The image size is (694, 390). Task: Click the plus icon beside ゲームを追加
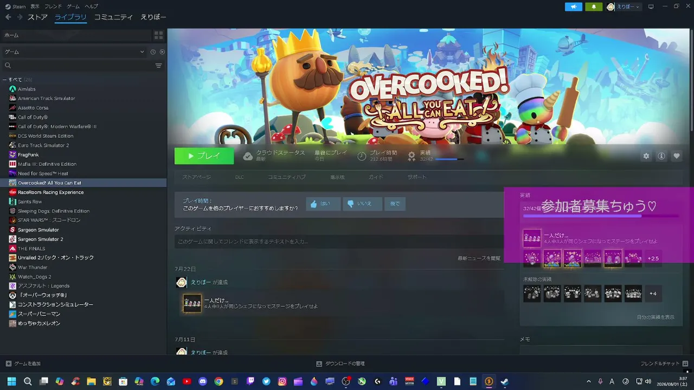[x=8, y=363]
